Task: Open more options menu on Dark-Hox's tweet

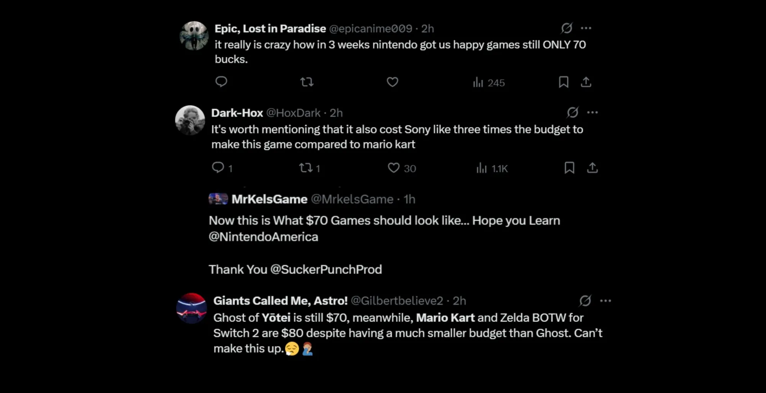Action: 593,112
